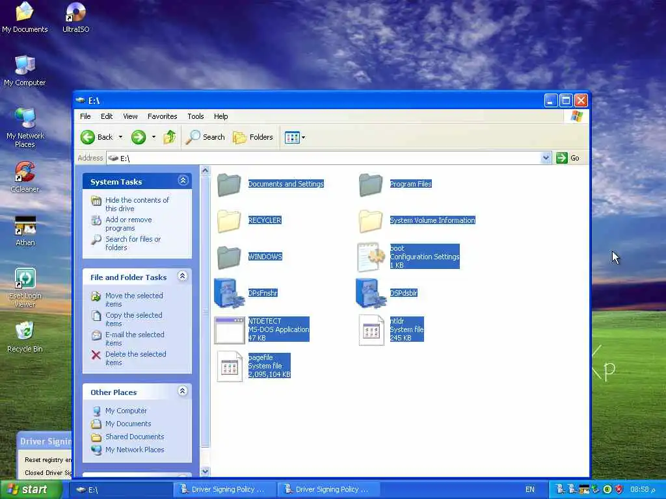Open Shared Documents in Other Places
Image resolution: width=666 pixels, height=499 pixels.
[x=134, y=437]
